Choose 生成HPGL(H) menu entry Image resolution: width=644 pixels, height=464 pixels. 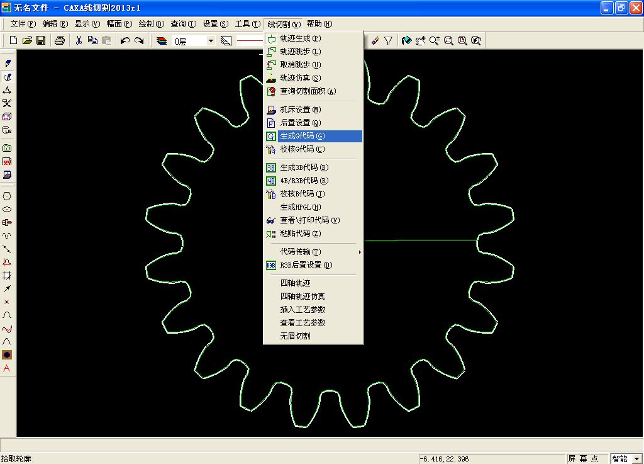coord(313,207)
